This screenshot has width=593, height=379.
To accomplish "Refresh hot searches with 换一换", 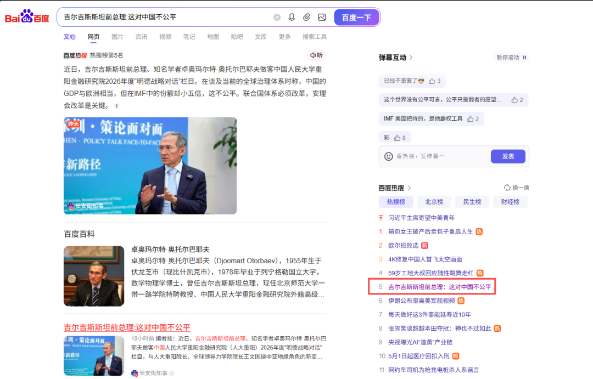I will click(x=517, y=188).
